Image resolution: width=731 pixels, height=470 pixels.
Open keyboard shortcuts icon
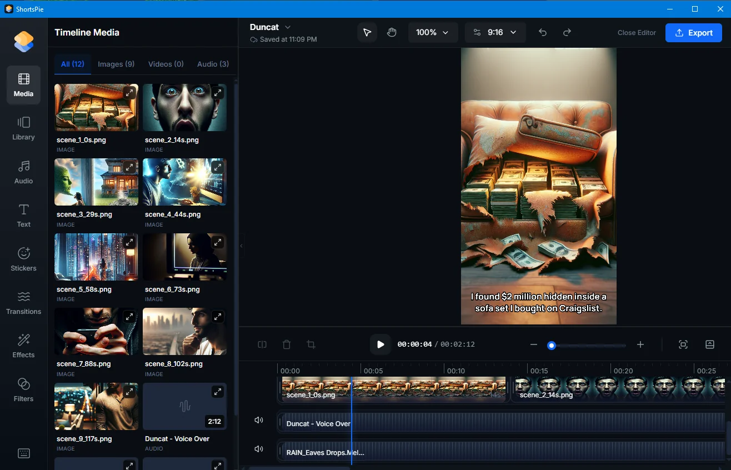click(x=23, y=453)
